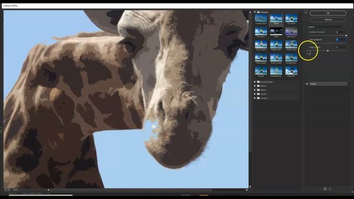Click the Edge Simplicity value field
This screenshot has width=354, height=199.
[x=341, y=39]
